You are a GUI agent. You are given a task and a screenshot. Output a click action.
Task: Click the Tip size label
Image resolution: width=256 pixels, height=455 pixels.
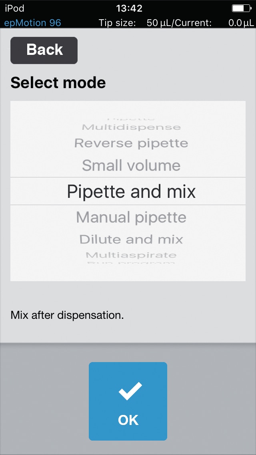(x=117, y=23)
